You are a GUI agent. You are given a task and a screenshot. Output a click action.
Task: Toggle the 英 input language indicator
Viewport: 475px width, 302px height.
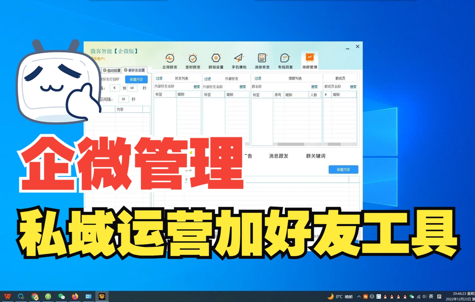click(431, 296)
